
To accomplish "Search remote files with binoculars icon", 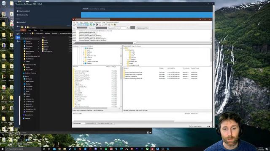I will tap(115, 25).
